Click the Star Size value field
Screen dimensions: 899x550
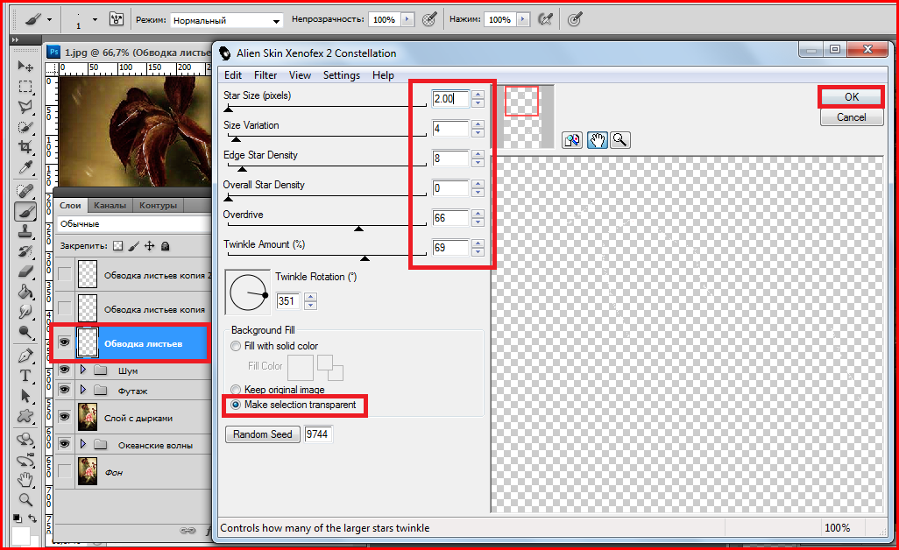450,99
